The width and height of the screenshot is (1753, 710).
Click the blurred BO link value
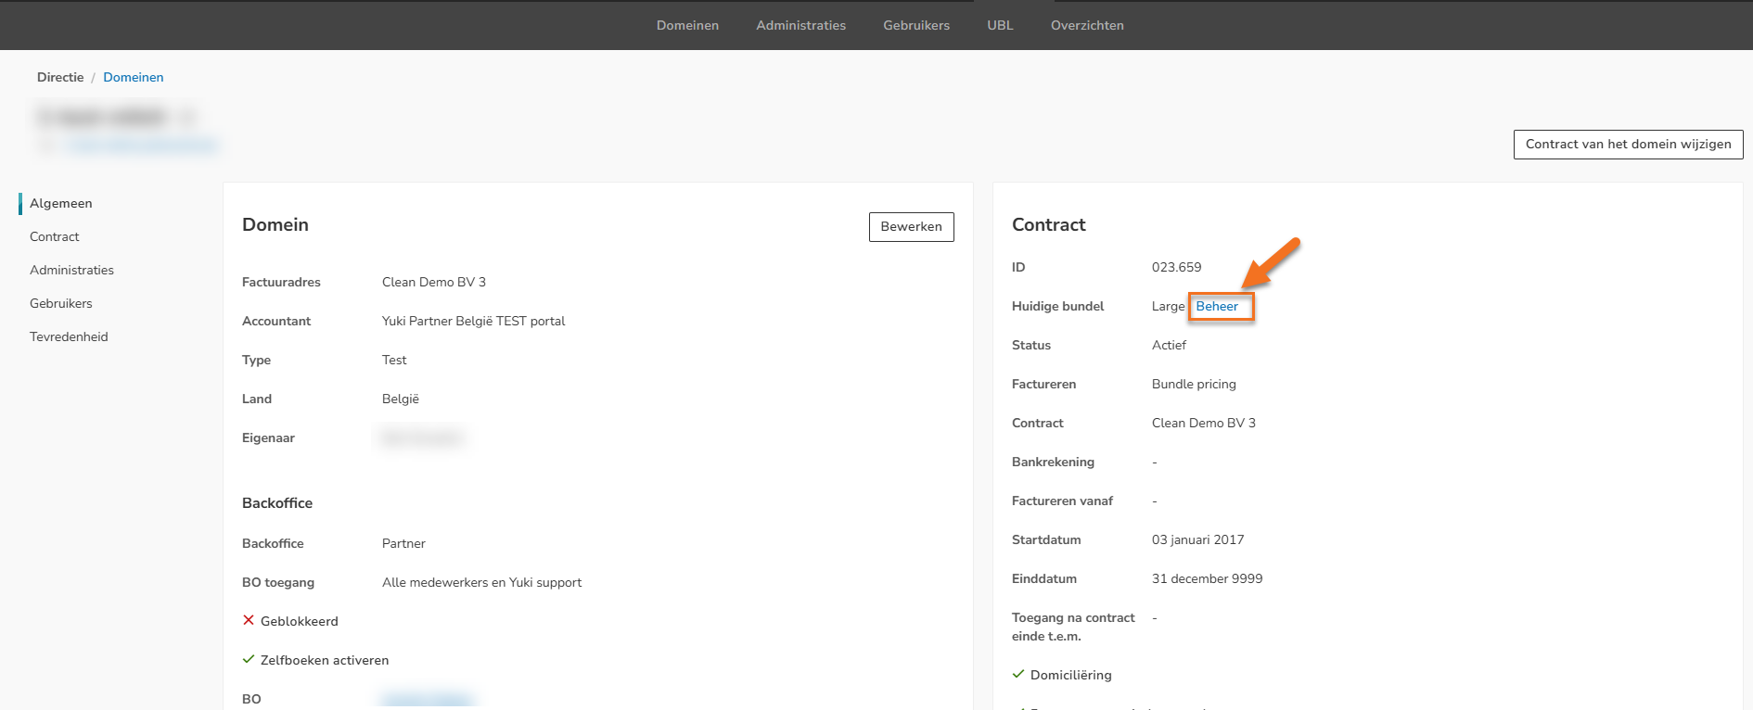pos(428,699)
